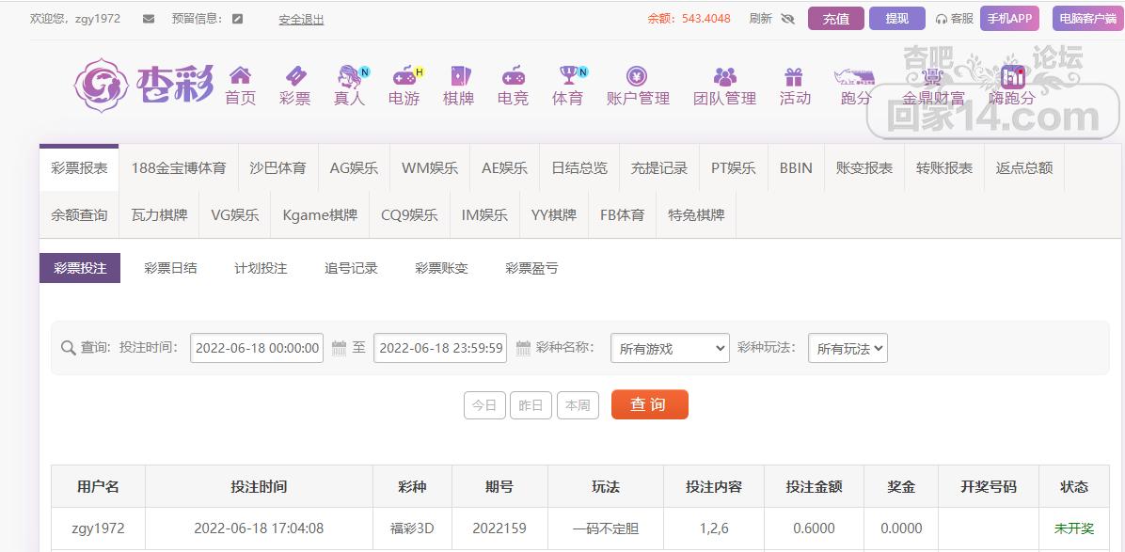Click the 安全退出 logout link
Image resolution: width=1125 pixels, height=552 pixels.
[x=301, y=19]
